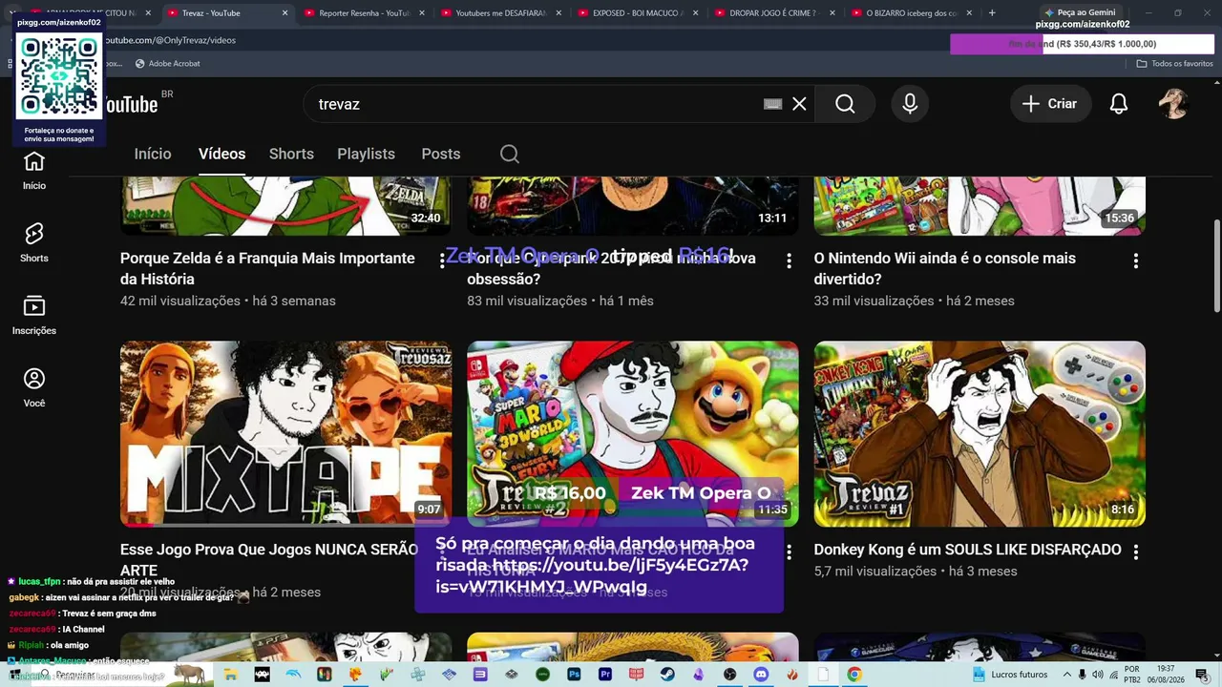Open the virtual keyboard icon in search box
The width and height of the screenshot is (1222, 687).
pyautogui.click(x=773, y=104)
